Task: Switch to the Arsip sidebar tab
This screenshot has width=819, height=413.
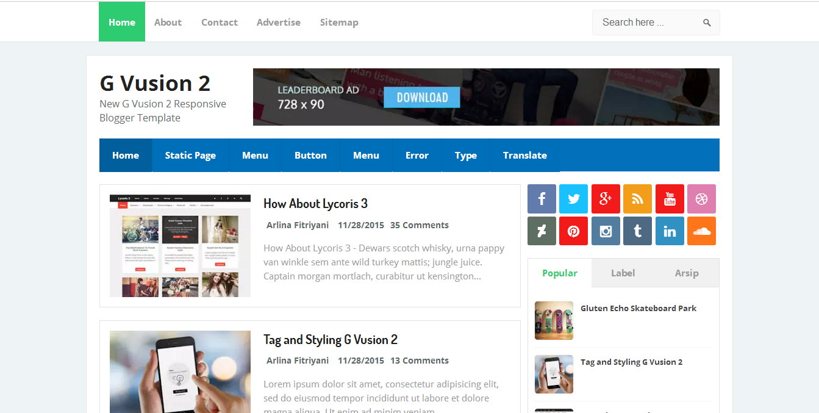Action: [687, 273]
